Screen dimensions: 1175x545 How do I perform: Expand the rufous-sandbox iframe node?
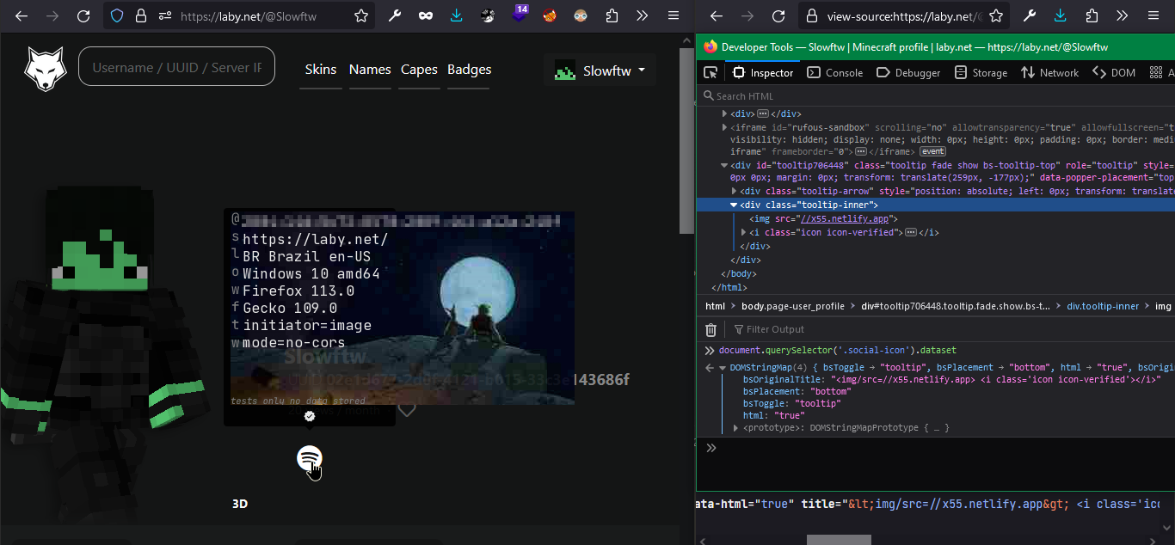tap(724, 127)
